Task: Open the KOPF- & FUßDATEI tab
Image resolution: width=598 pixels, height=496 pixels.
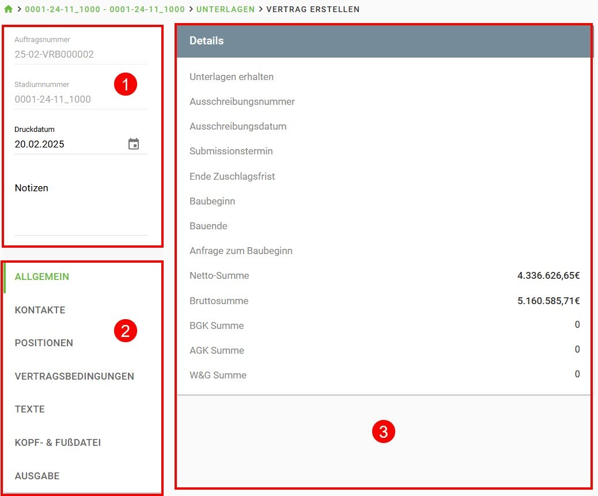Action: (x=58, y=442)
